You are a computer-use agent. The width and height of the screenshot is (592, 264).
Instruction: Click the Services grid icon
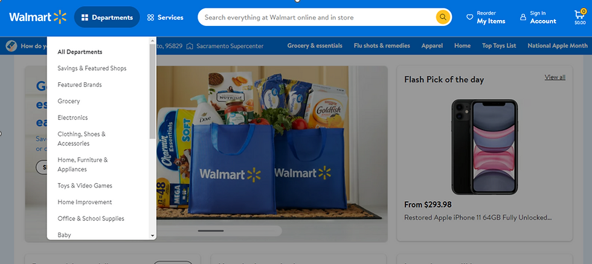point(150,18)
